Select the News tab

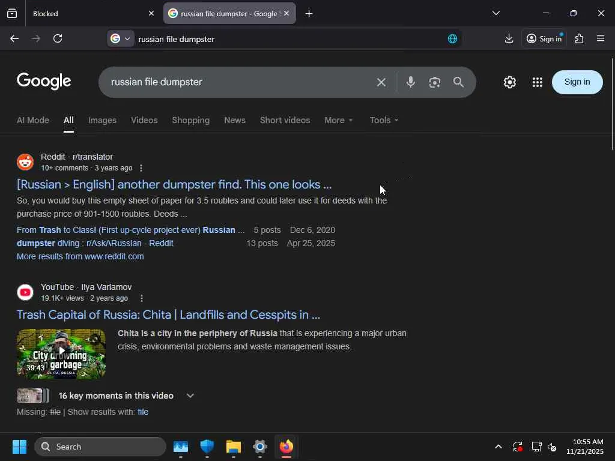point(235,120)
